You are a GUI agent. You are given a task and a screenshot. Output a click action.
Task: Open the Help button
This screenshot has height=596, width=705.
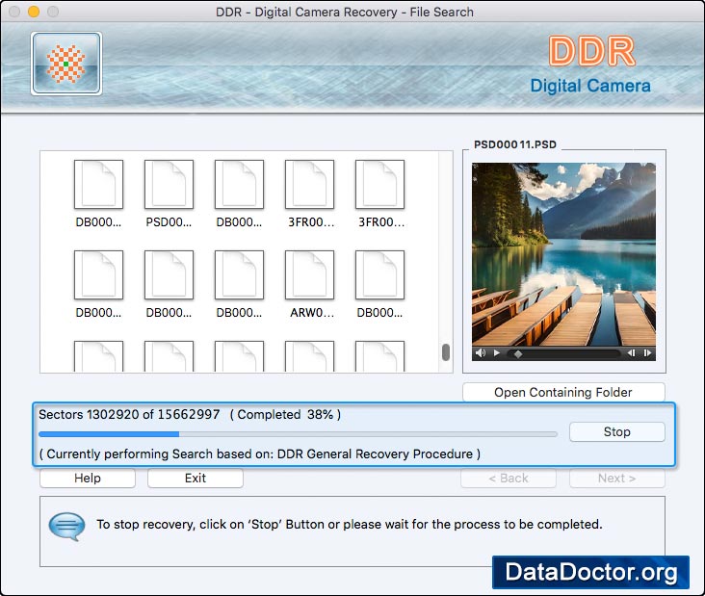click(88, 478)
